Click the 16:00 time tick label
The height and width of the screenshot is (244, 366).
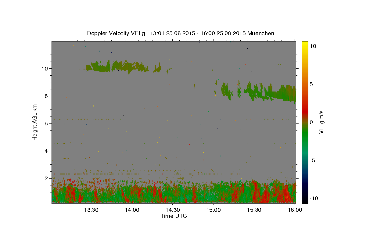click(x=295, y=210)
